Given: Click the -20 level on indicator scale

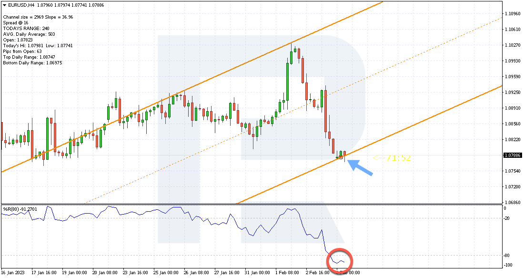Looking at the screenshot, I should pyautogui.click(x=507, y=218).
